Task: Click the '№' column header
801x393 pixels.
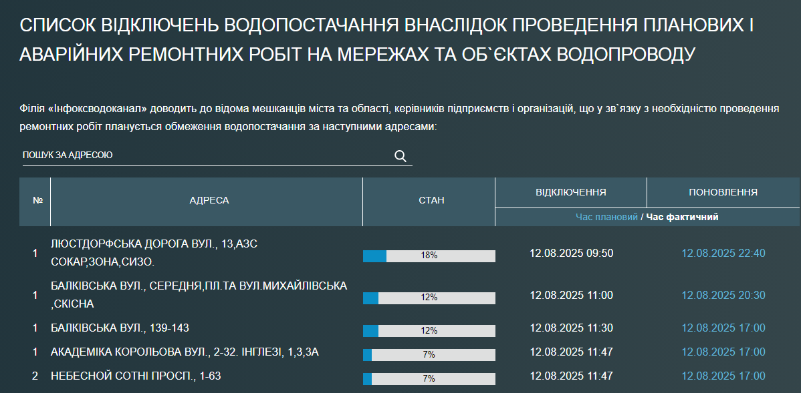Action: coord(37,201)
